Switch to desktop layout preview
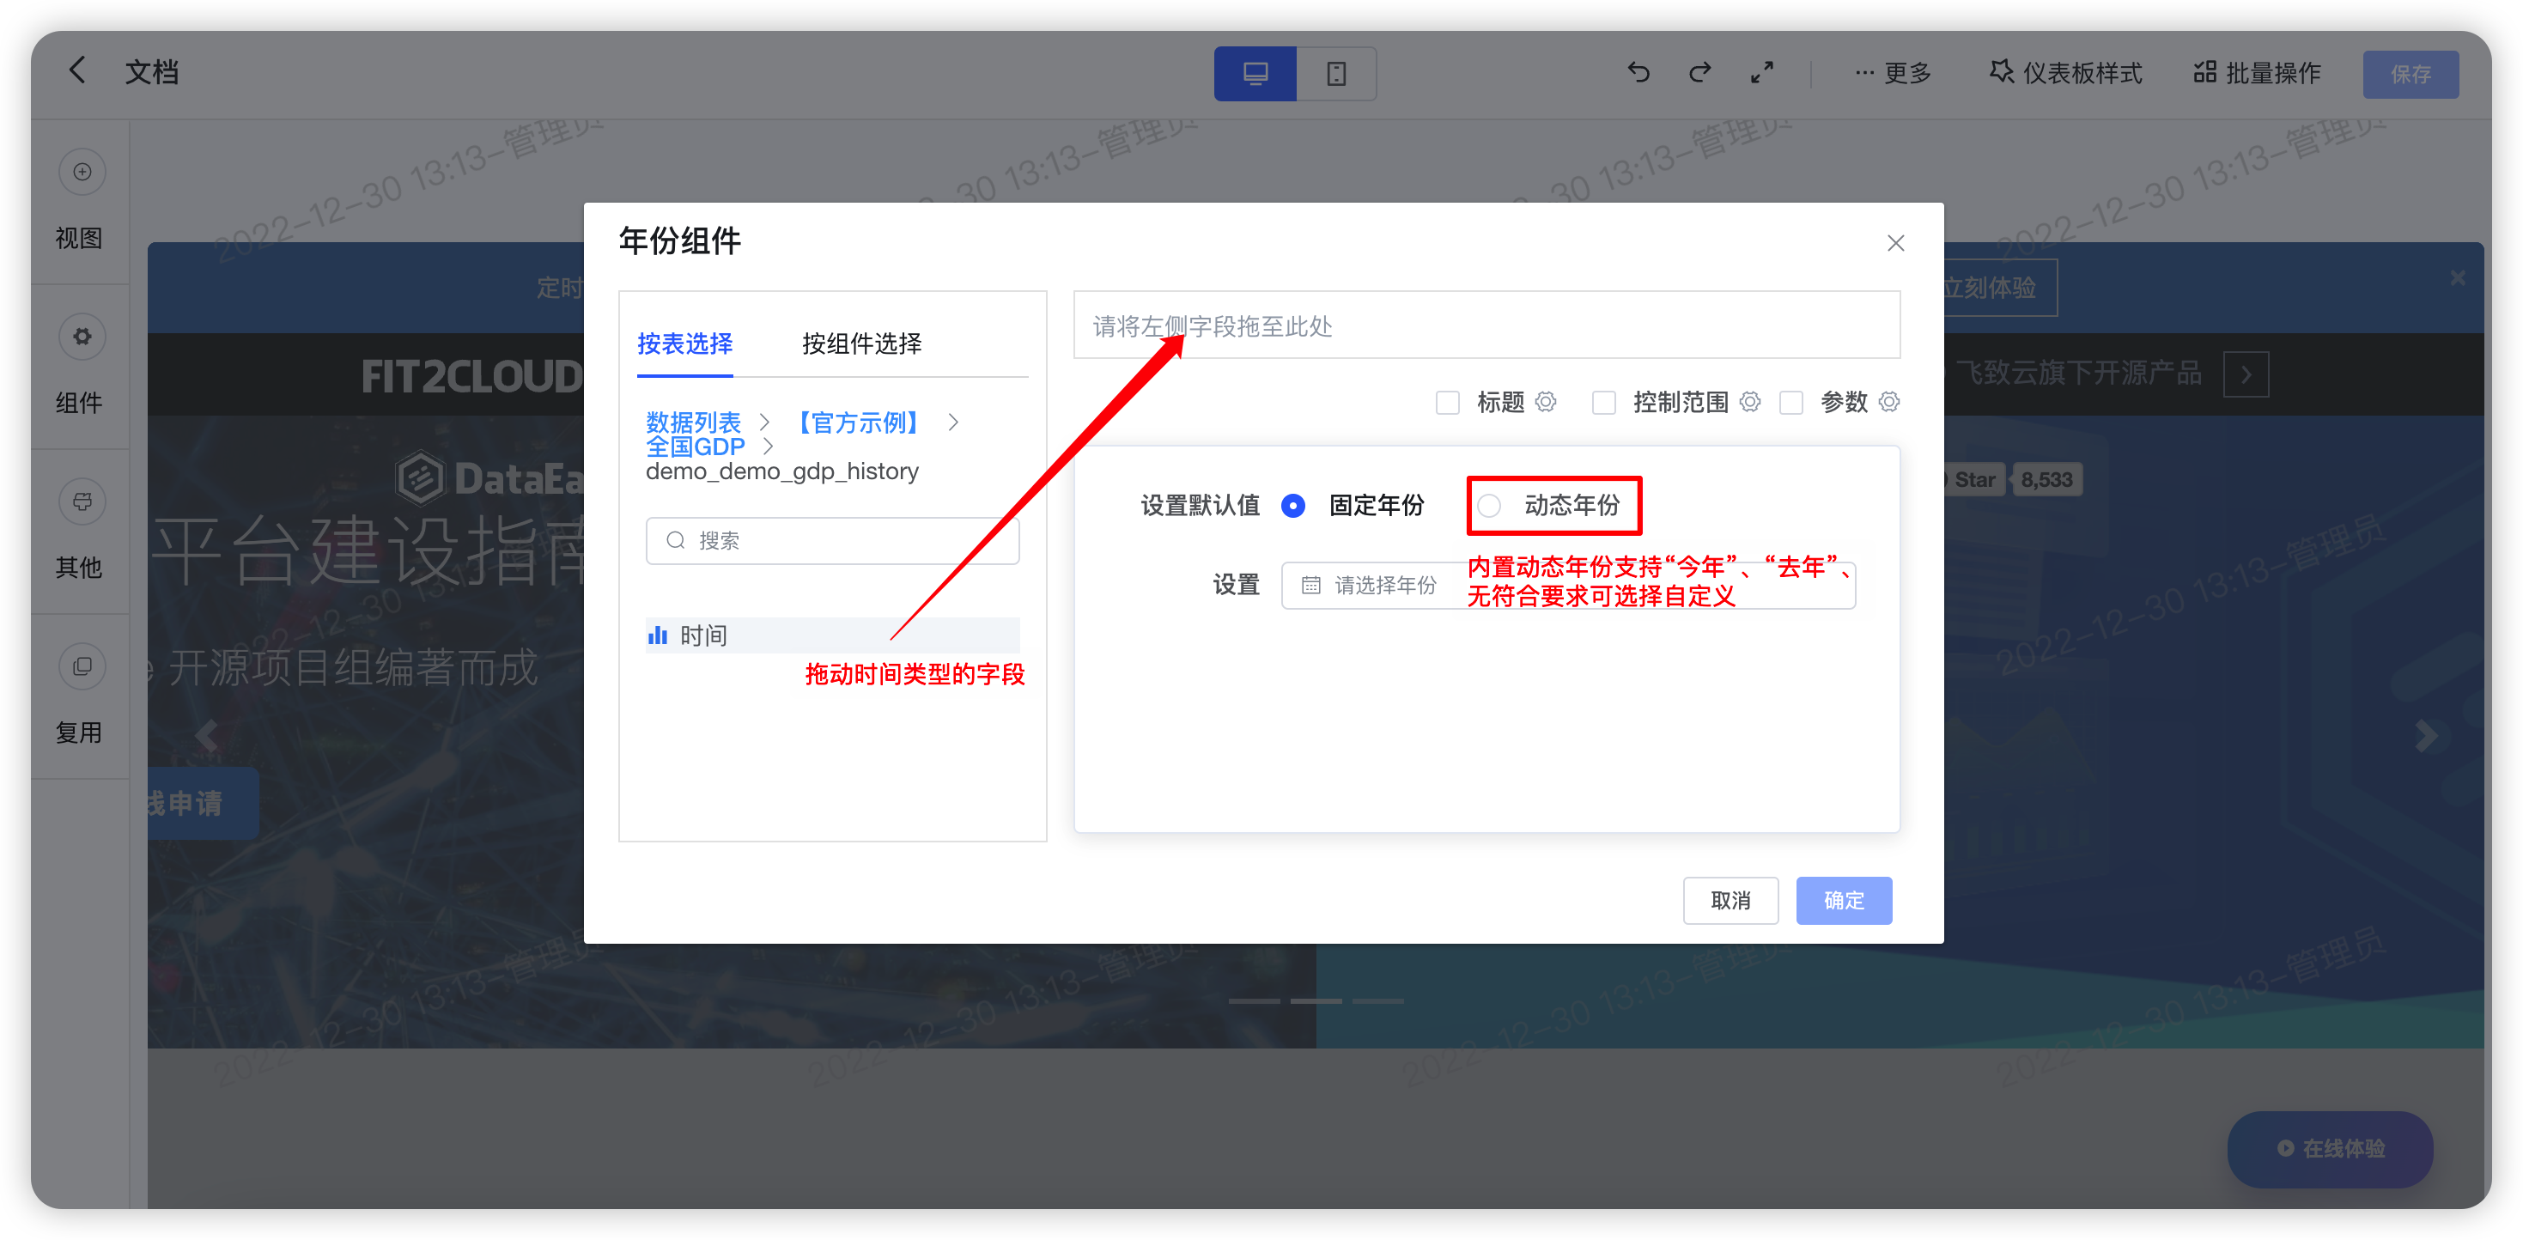This screenshot has width=2523, height=1240. click(x=1255, y=74)
